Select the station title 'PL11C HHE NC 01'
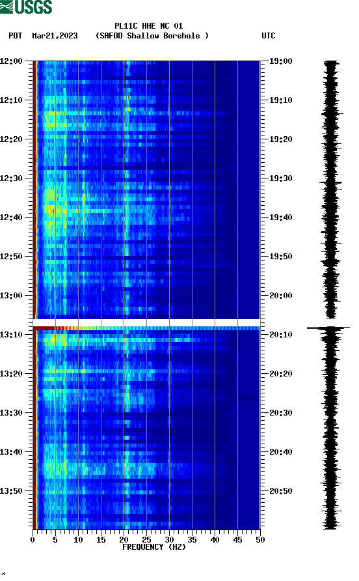Screen dimensions: 359x581 tap(148, 26)
